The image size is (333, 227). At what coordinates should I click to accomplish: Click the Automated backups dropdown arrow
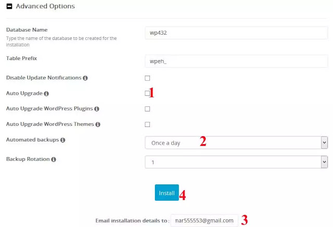324,143
